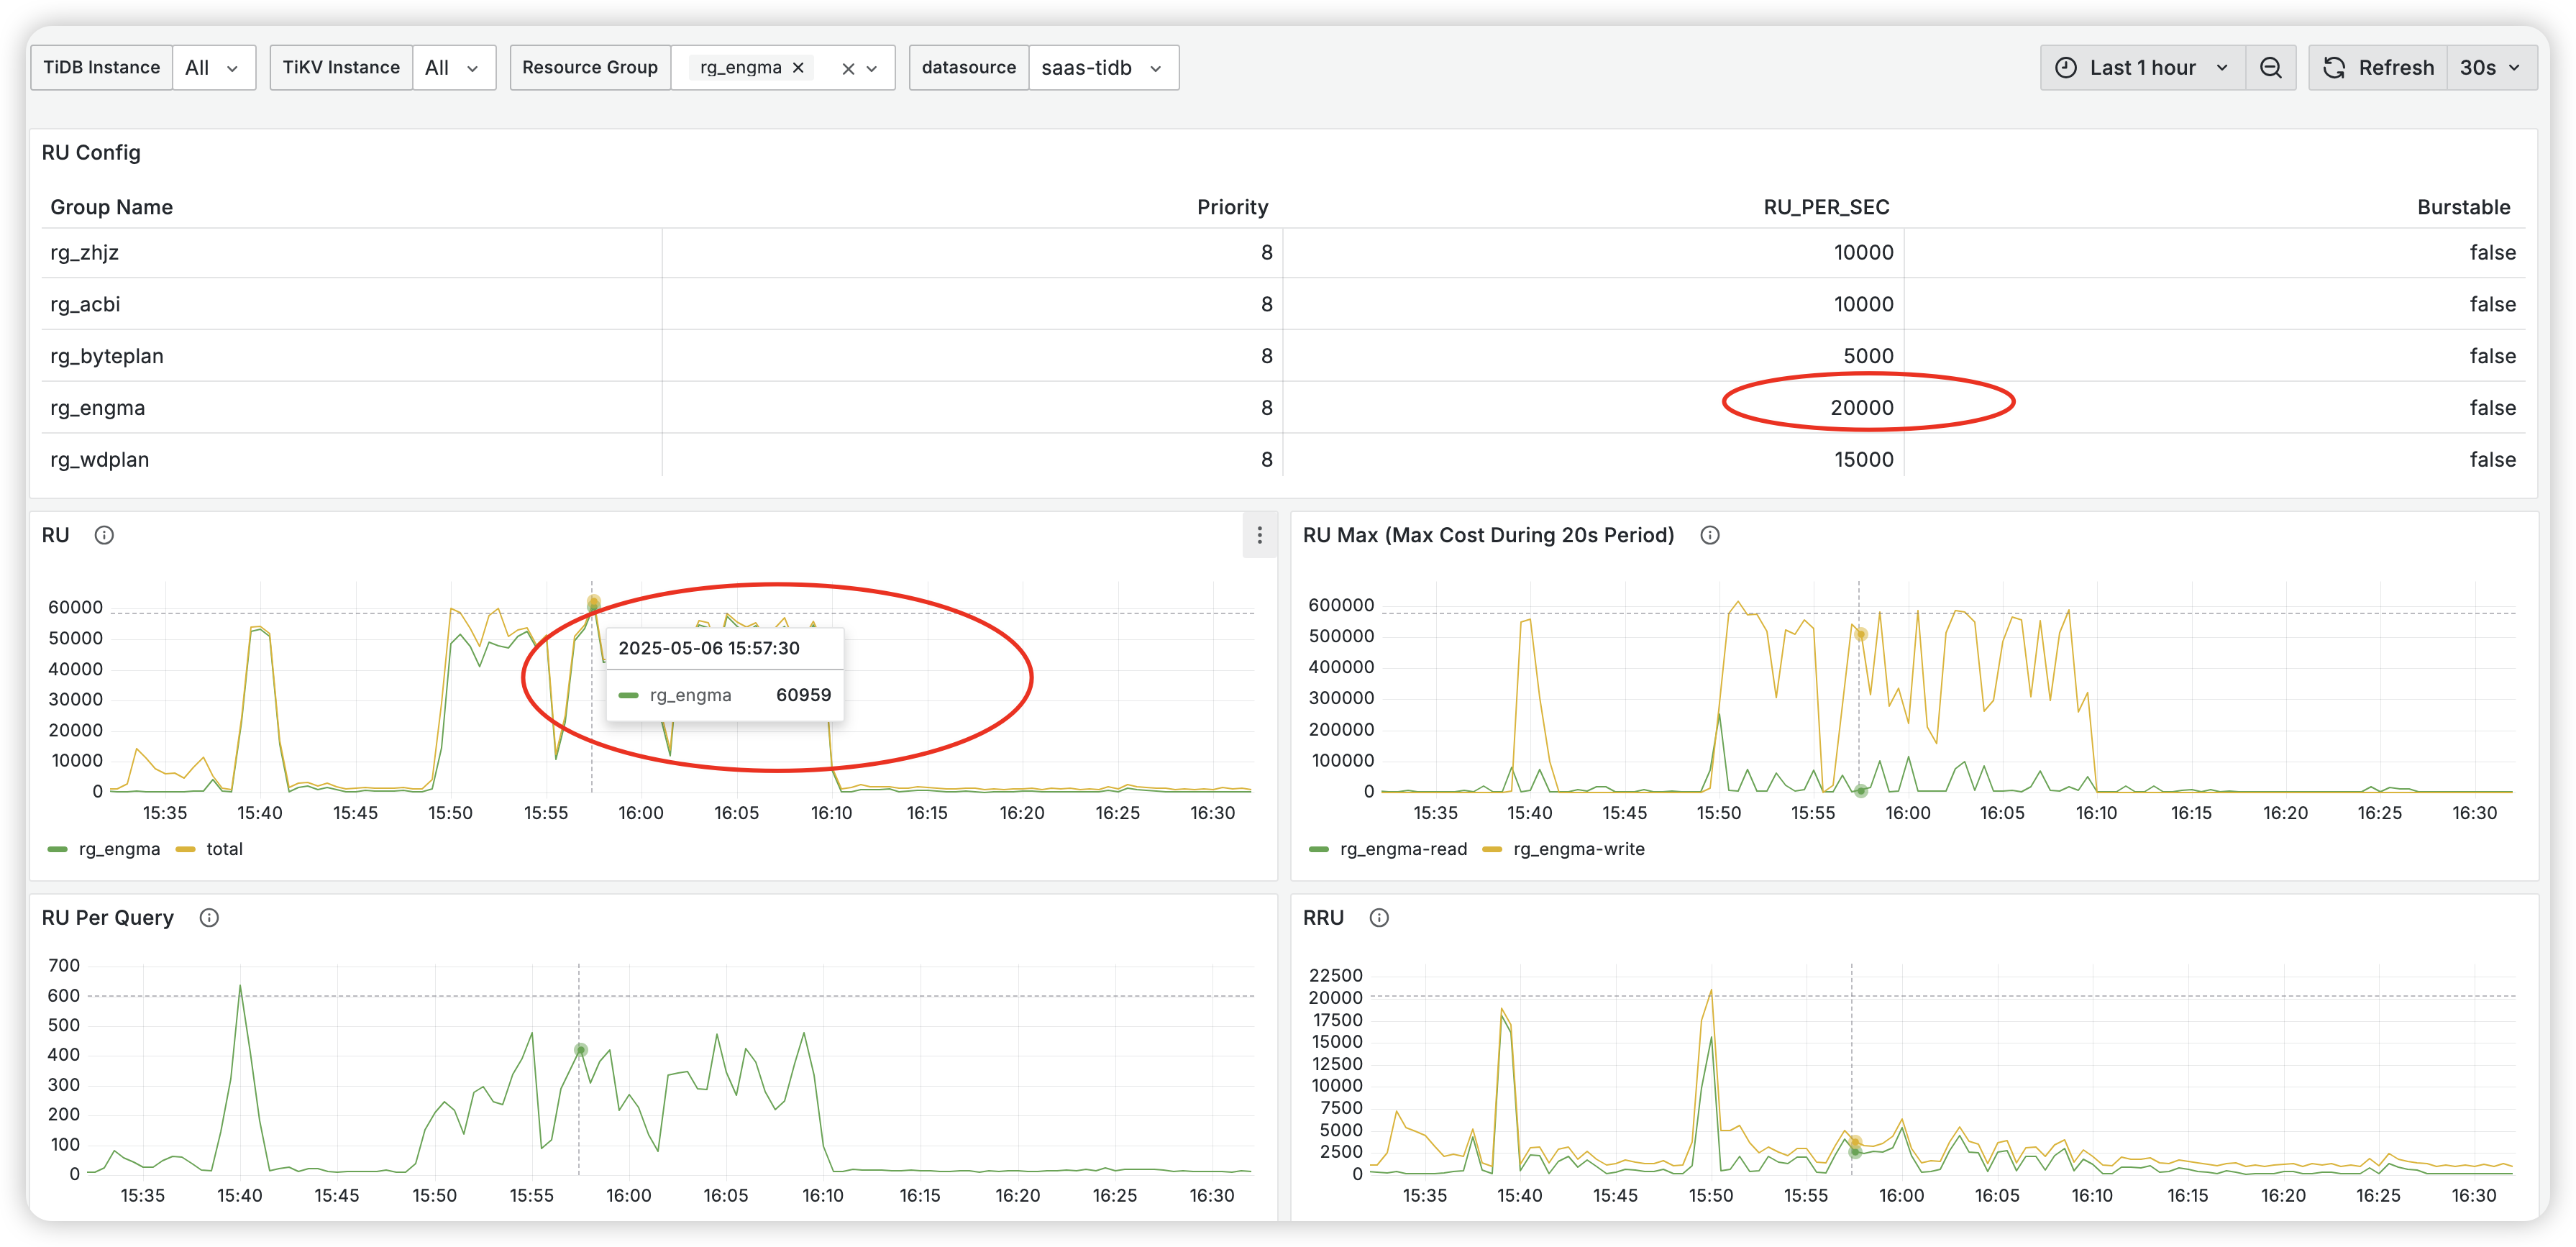2576x1247 pixels.
Task: Open the Last 1 hour time picker
Action: pos(2141,68)
